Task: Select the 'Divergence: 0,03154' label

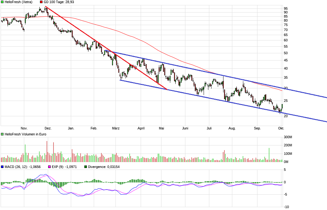Action: [104, 167]
